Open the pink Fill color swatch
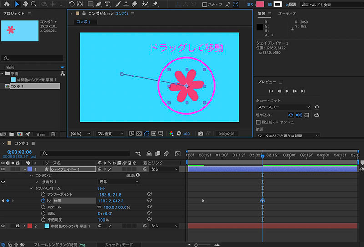The height and width of the screenshot is (247, 364). (260, 4)
